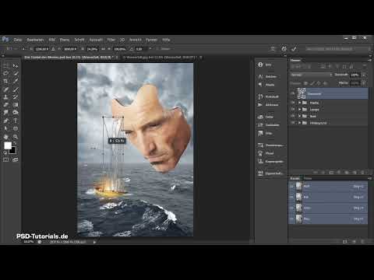Open the Bearbeiten menu
Image resolution: width=374 pixels, height=280 pixels.
(x=35, y=40)
